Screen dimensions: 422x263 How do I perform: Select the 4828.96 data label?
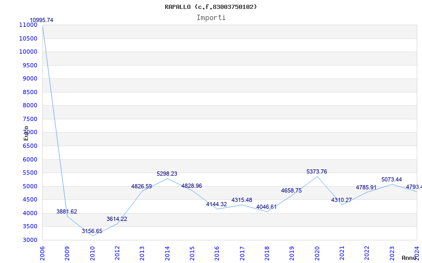pos(191,186)
